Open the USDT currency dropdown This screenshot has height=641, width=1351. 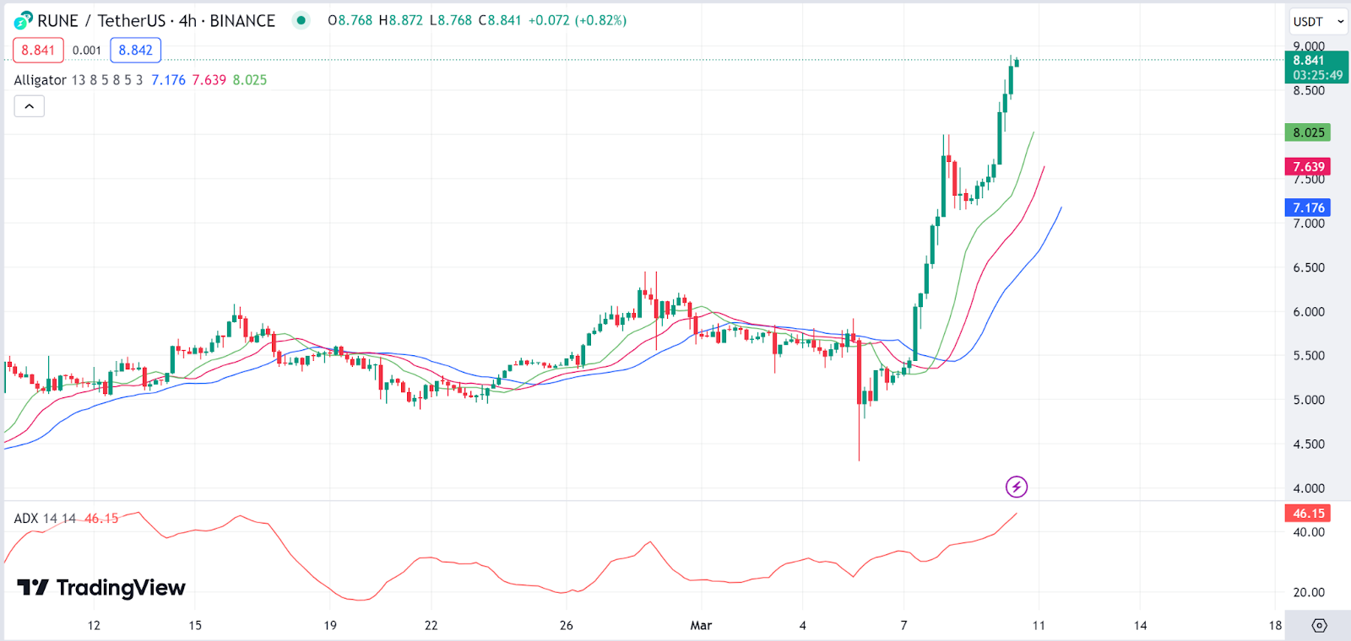pos(1318,21)
